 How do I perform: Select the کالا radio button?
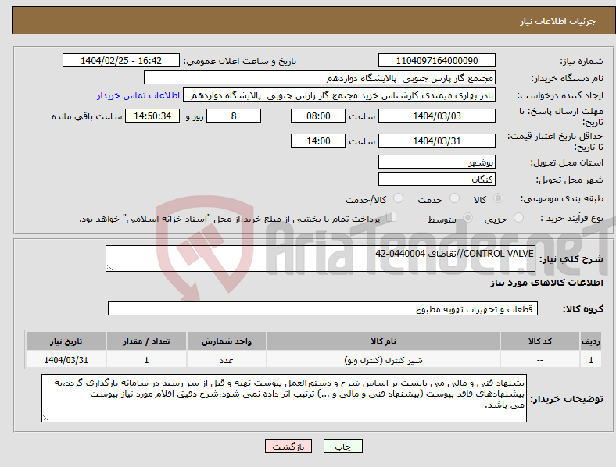pos(498,198)
